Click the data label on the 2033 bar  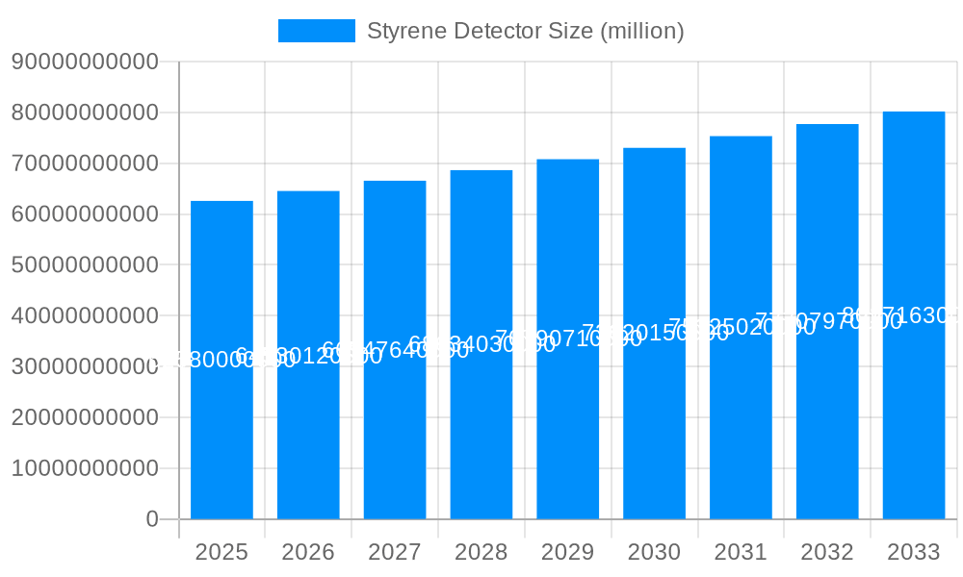point(916,315)
